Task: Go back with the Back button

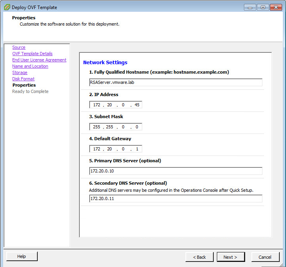Action: tap(199, 257)
